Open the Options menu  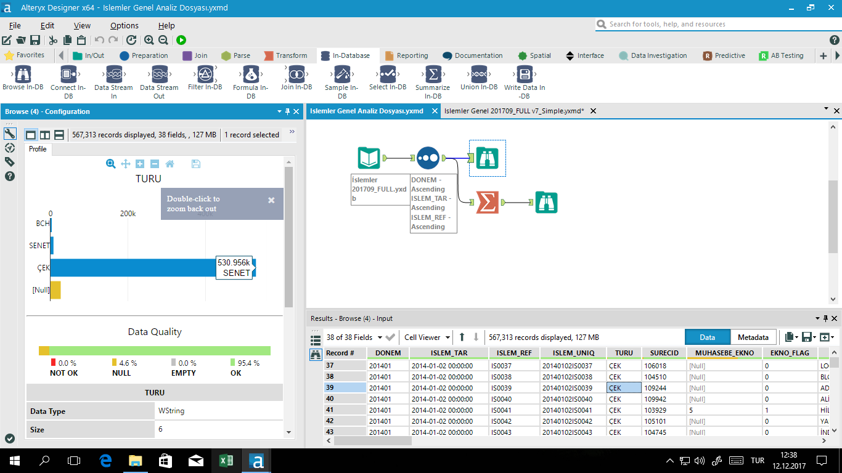[123, 25]
